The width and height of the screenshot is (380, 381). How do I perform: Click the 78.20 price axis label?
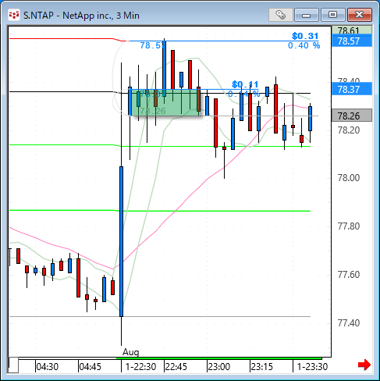349,130
